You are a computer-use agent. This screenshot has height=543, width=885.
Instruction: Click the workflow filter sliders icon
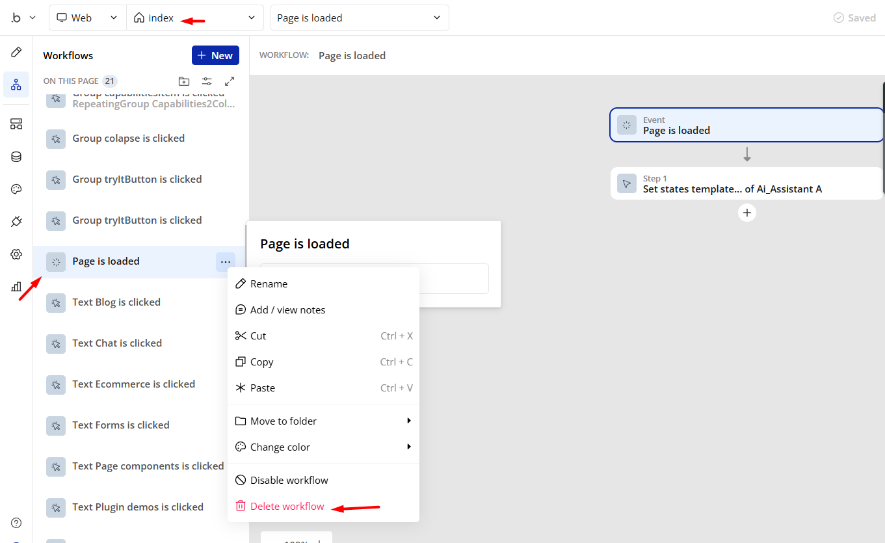(x=207, y=81)
